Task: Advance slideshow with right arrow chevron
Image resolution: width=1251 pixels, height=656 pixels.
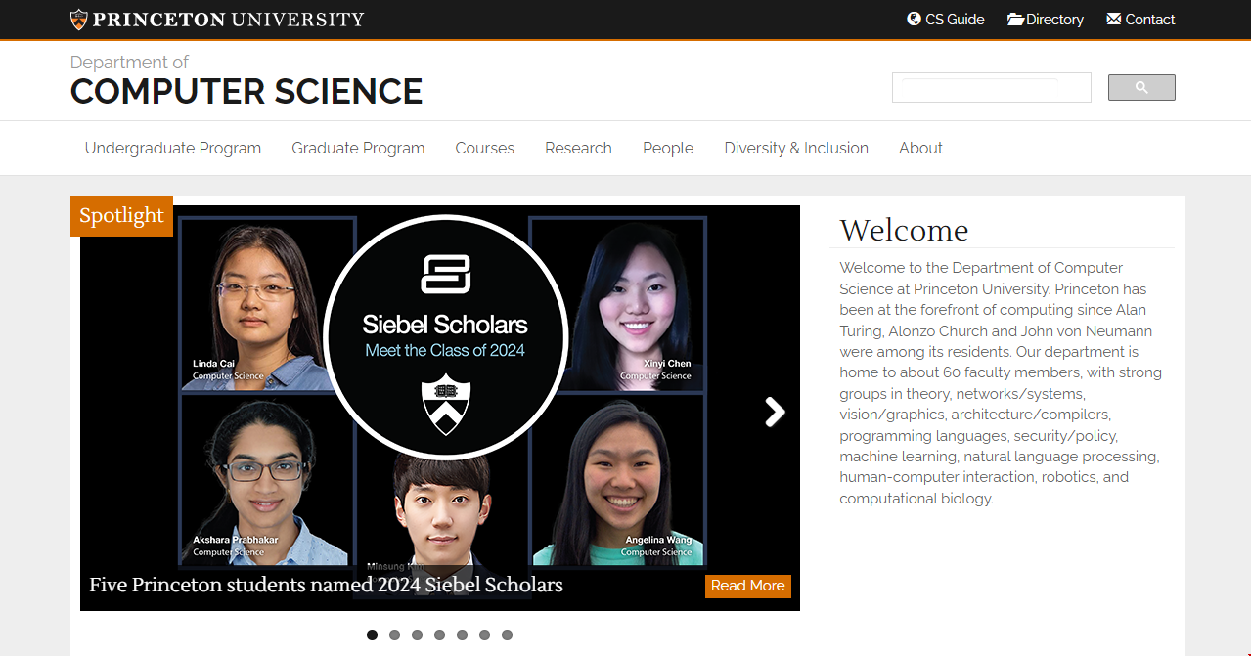Action: pyautogui.click(x=775, y=412)
